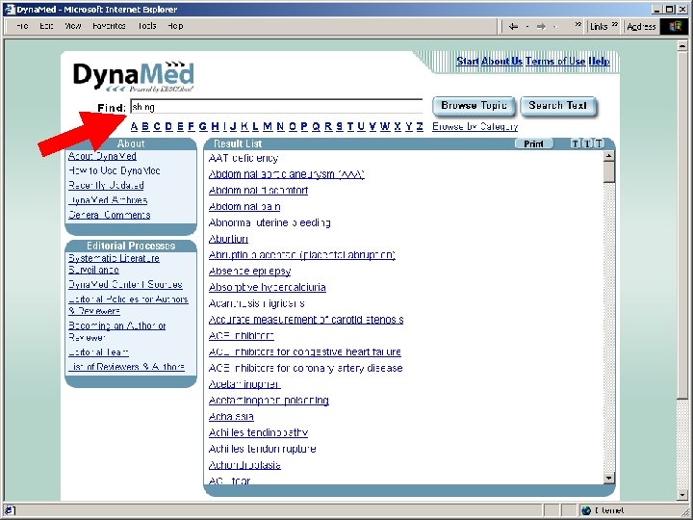
Task: Click the result list scroll up arrow
Action: tap(609, 156)
